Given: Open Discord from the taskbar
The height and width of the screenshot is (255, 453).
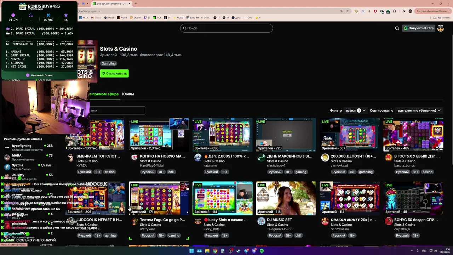Looking at the screenshot, I should click(x=254, y=251).
